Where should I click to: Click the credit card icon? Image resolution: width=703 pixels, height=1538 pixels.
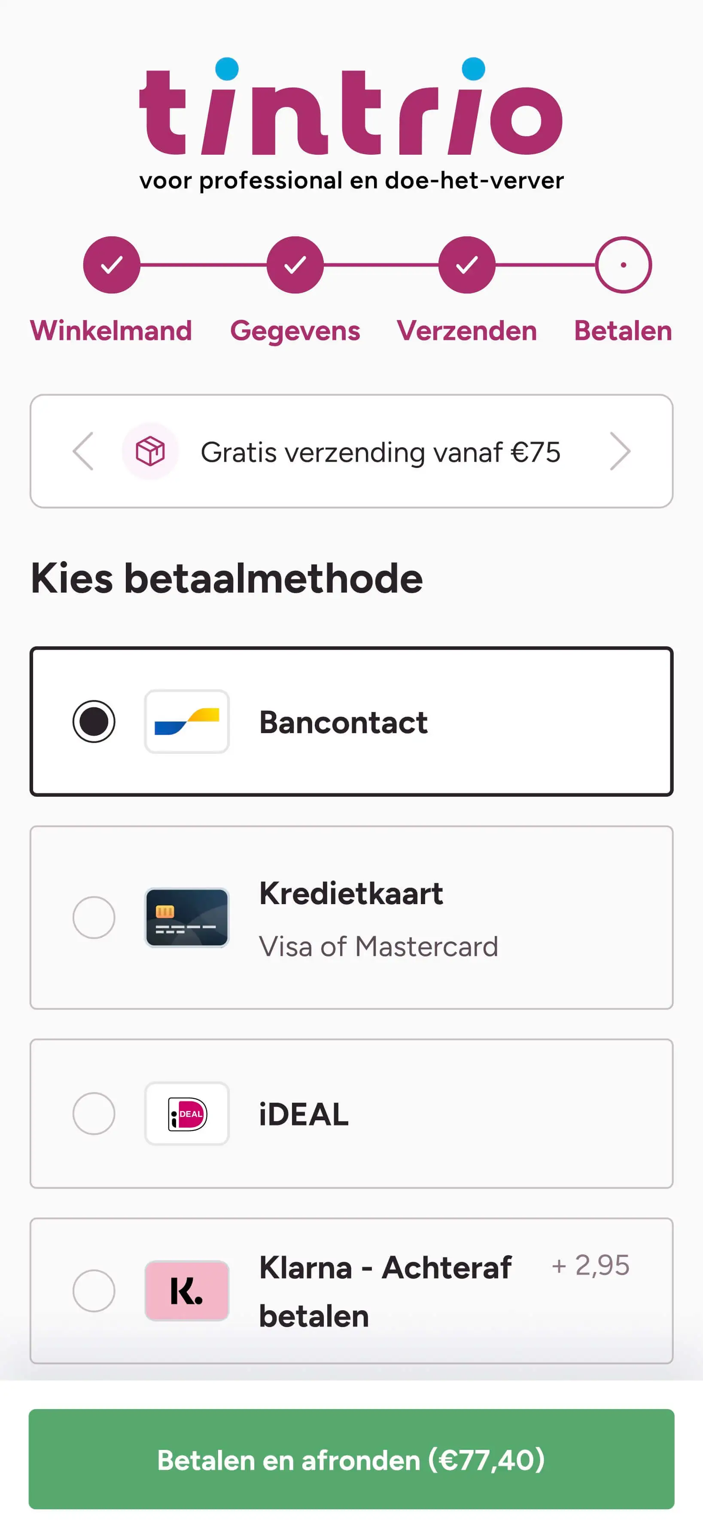pos(187,917)
